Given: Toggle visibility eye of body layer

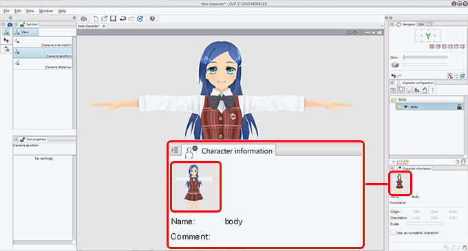Looking at the screenshot, I should coord(406,107).
